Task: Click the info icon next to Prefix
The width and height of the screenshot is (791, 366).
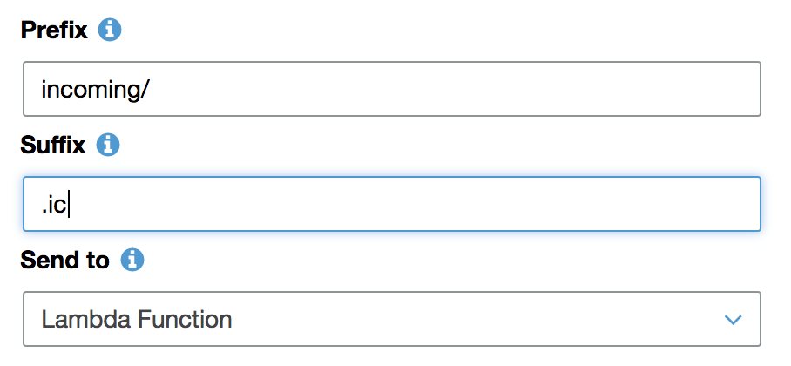Action: click(110, 30)
